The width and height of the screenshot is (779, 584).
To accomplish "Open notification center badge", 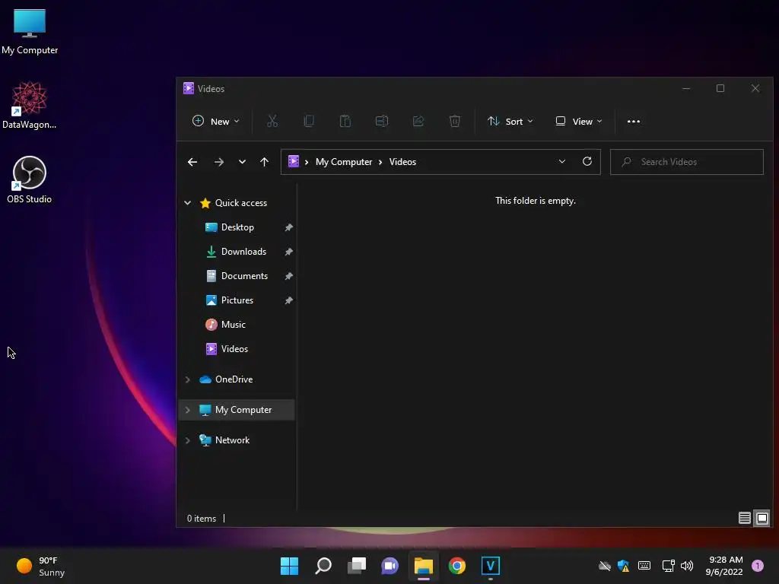I will point(758,566).
